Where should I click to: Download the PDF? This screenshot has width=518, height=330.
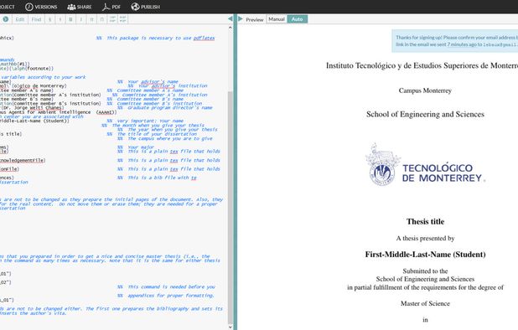(x=111, y=7)
